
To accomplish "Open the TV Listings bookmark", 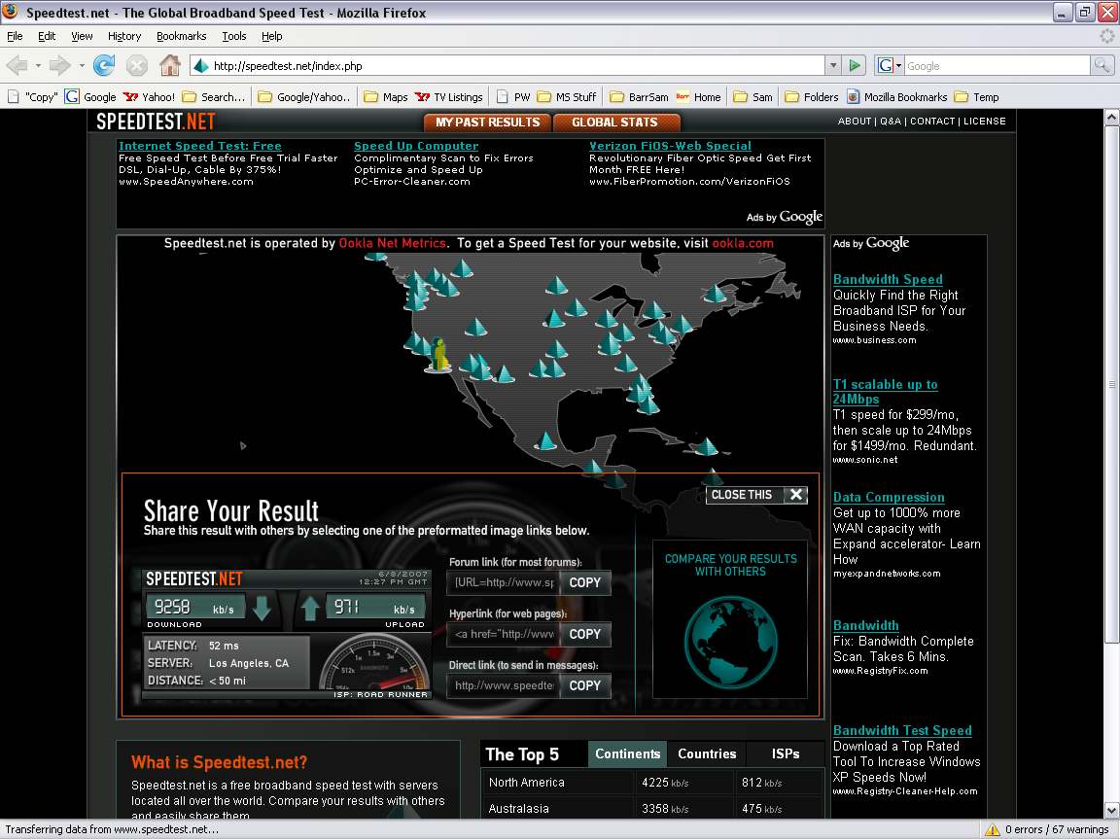I will click(x=449, y=97).
